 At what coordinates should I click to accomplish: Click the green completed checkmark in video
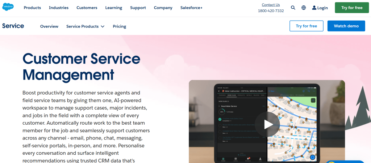point(220,119)
